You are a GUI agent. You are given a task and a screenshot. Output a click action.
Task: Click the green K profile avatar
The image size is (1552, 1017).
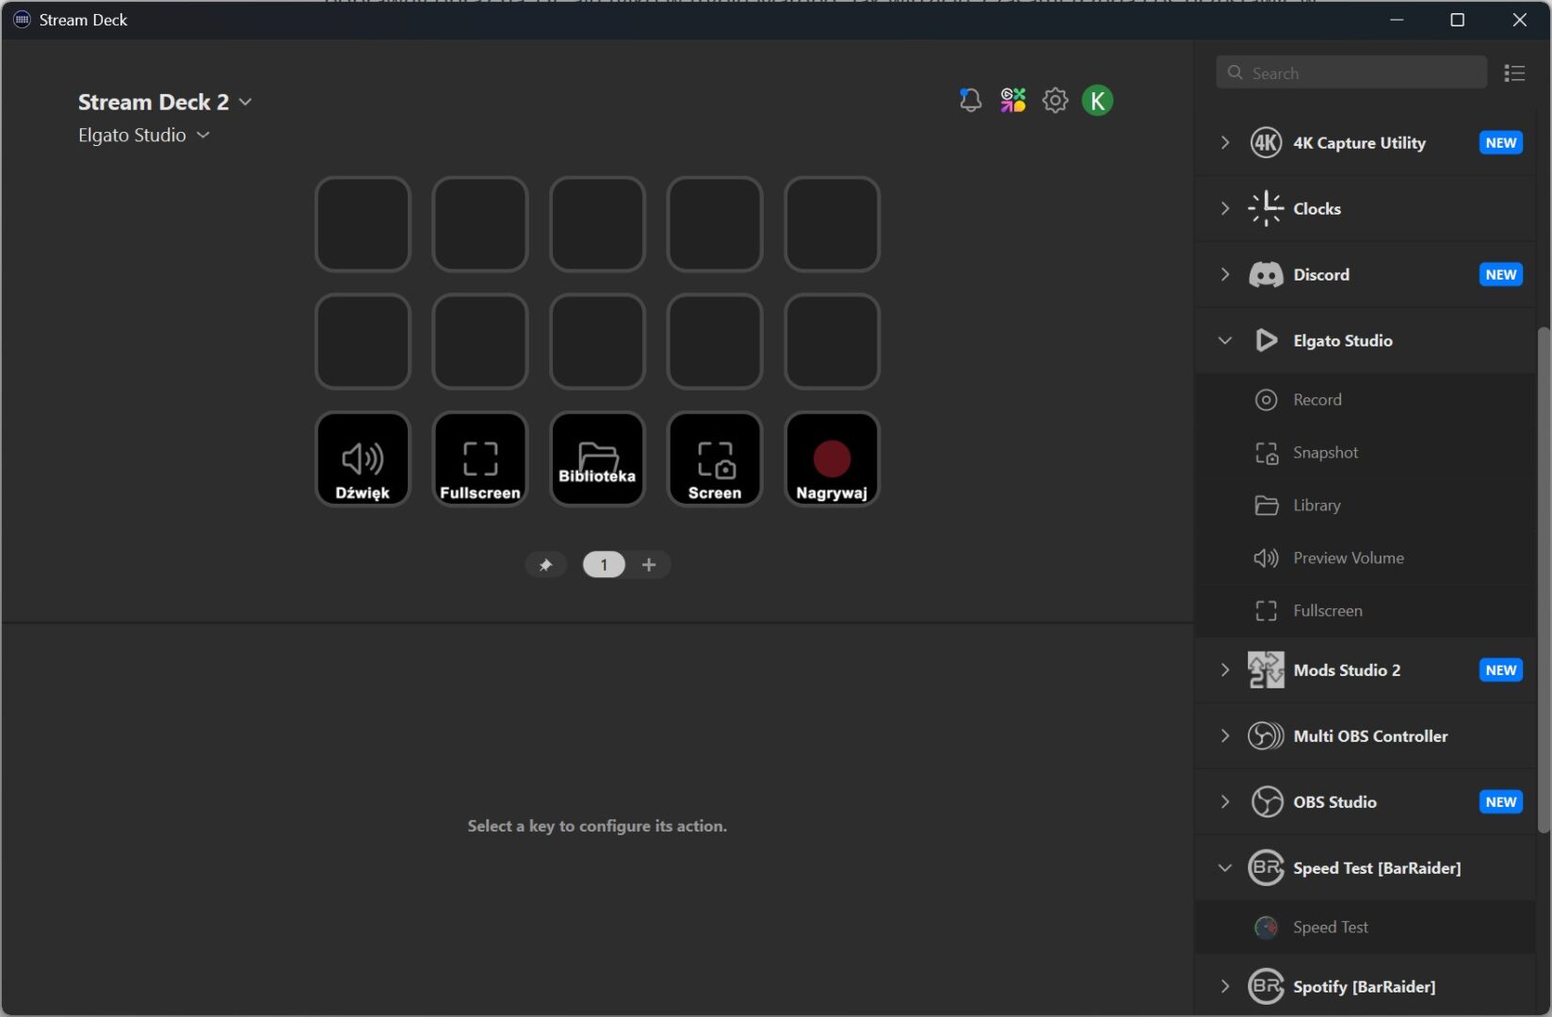[x=1097, y=100]
